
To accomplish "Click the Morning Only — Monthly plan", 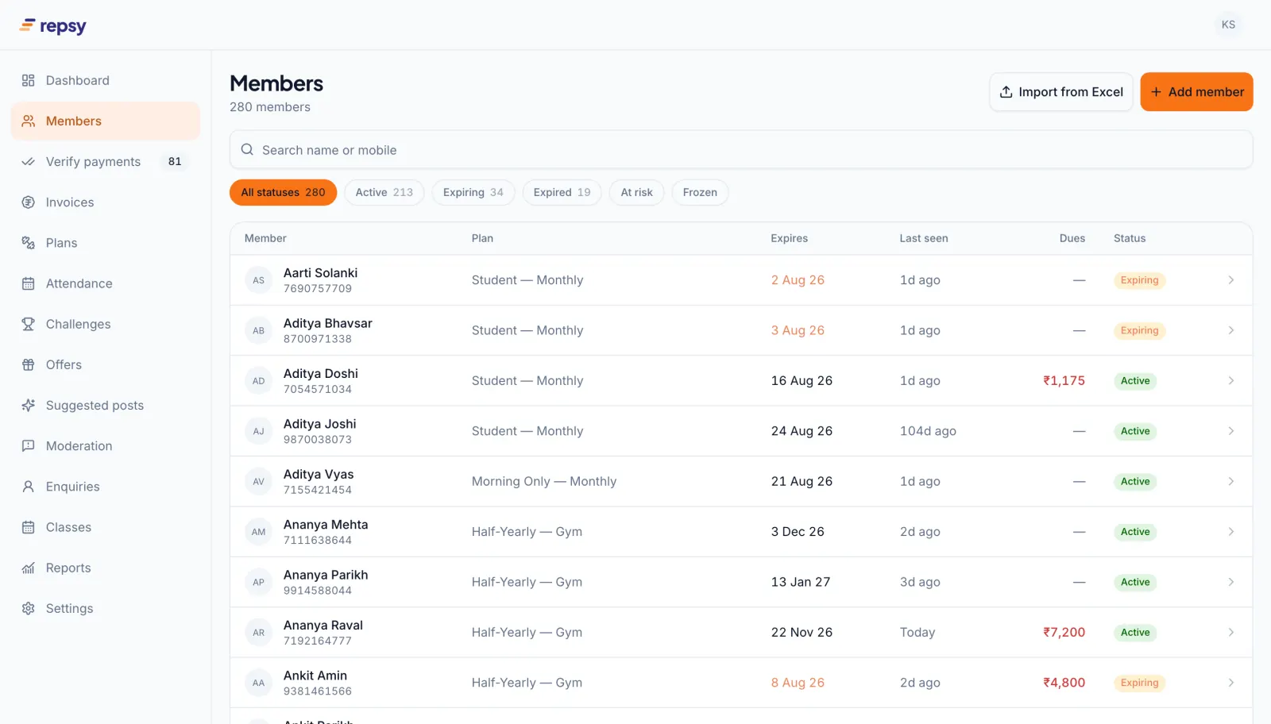I will pyautogui.click(x=544, y=481).
